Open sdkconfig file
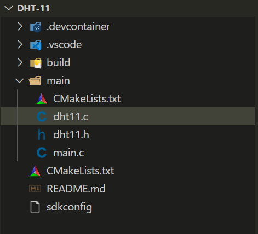Image resolution: width=258 pixels, height=234 pixels. pos(128,207)
